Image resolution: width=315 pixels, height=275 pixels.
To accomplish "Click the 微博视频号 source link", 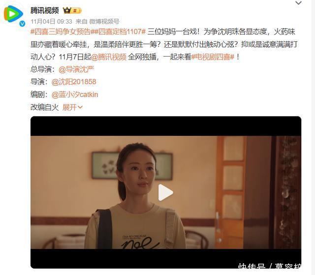I will click(104, 21).
